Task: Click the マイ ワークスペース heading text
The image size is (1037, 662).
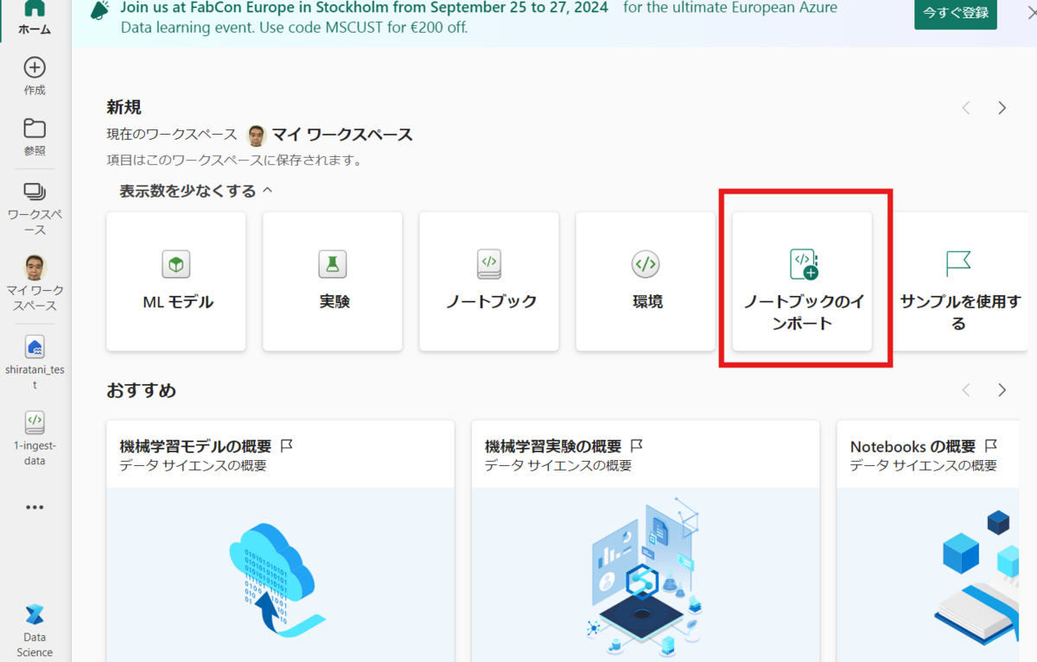Action: [342, 135]
